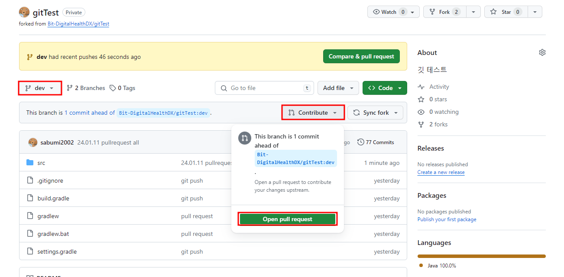Click sabumi2002 commit author avatar
The width and height of the screenshot is (564, 277).
33,142
